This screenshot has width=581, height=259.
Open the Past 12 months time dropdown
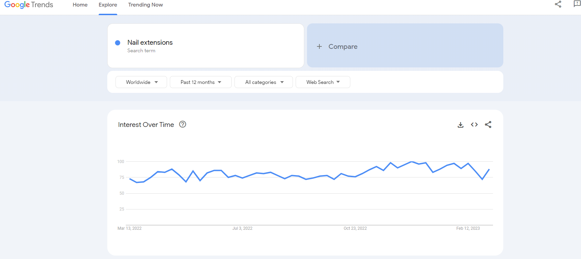tap(201, 82)
